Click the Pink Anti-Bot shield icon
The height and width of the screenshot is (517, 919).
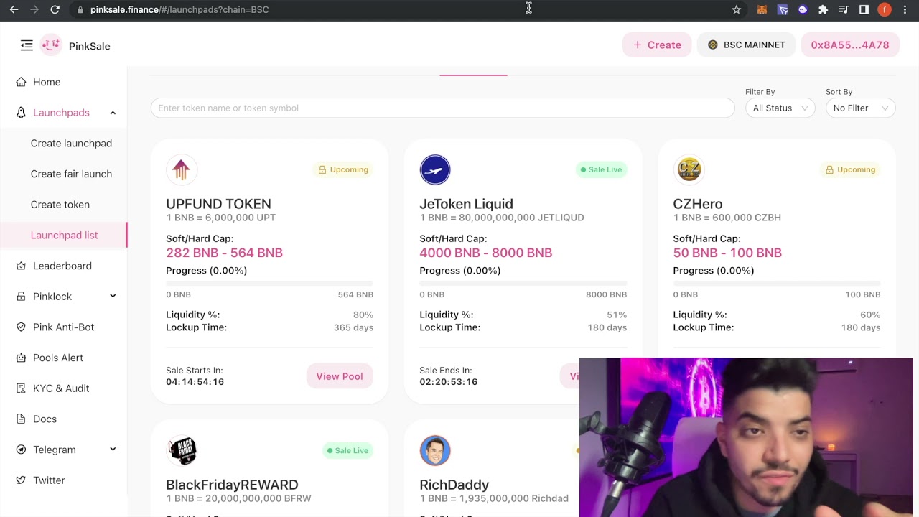21,327
